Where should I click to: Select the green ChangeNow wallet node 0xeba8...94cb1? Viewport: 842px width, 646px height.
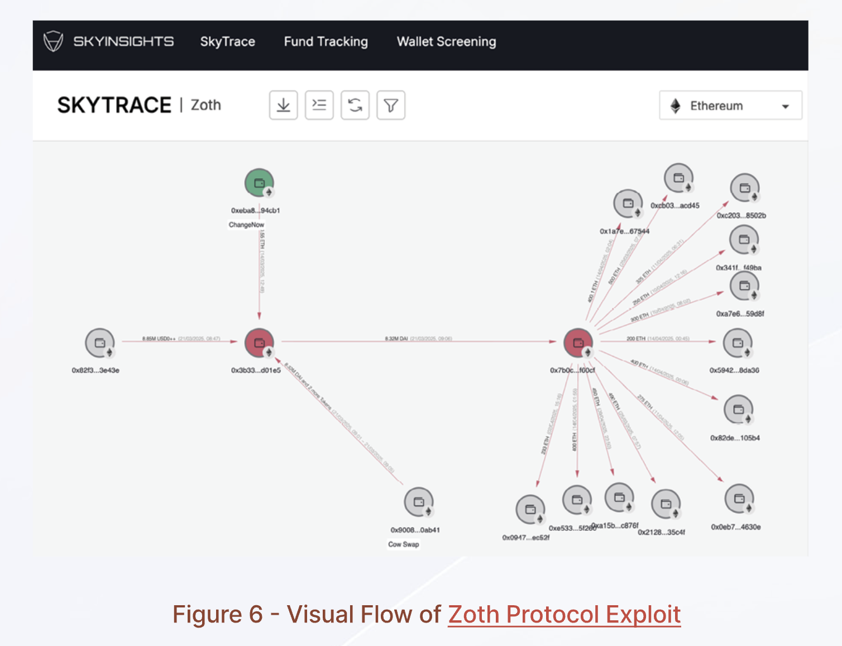point(259,183)
